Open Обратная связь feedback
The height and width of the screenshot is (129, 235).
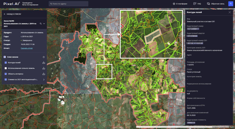pyautogui.click(x=216, y=4)
